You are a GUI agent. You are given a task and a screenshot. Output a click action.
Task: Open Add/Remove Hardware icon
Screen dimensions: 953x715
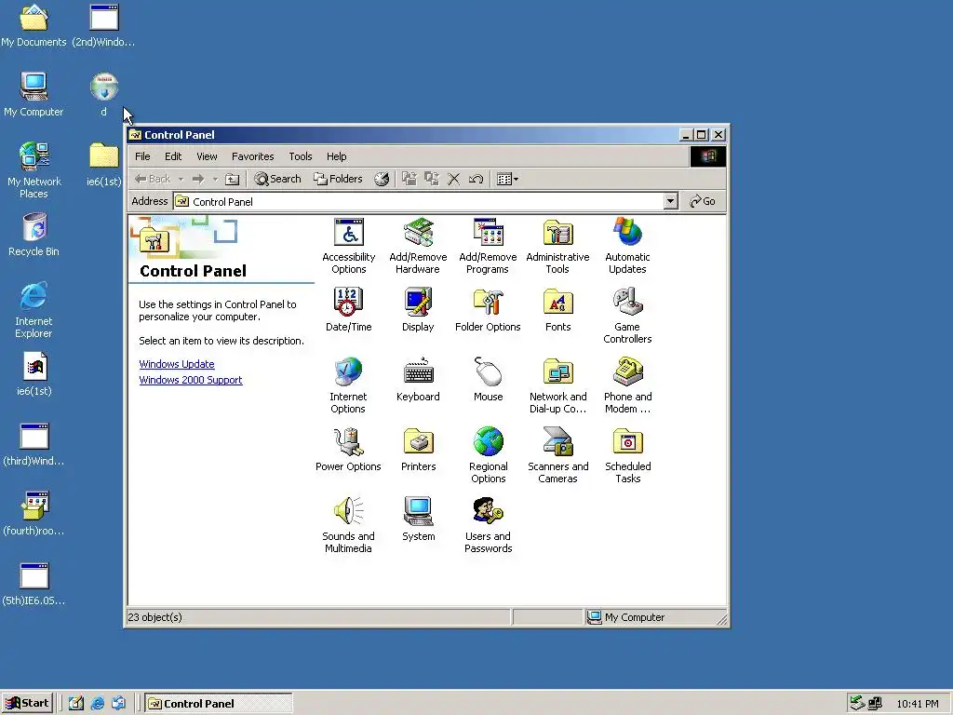click(x=418, y=246)
